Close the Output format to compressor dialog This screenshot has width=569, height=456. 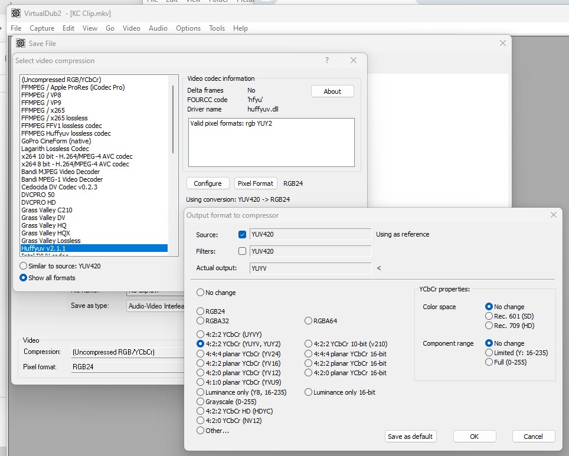553,215
